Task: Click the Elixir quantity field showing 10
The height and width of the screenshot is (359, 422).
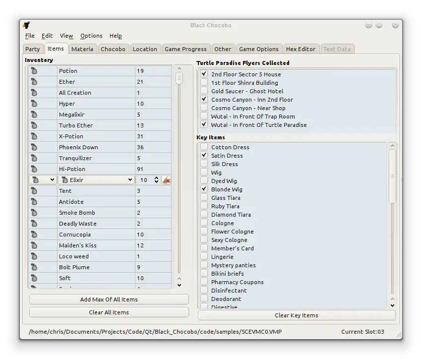Action: pyautogui.click(x=144, y=180)
